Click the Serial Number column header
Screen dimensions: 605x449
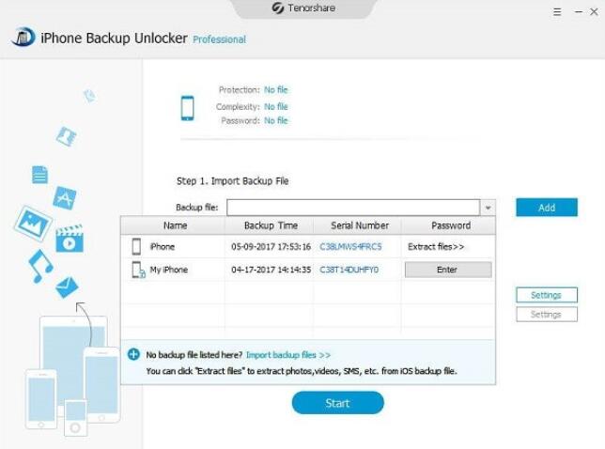[360, 225]
